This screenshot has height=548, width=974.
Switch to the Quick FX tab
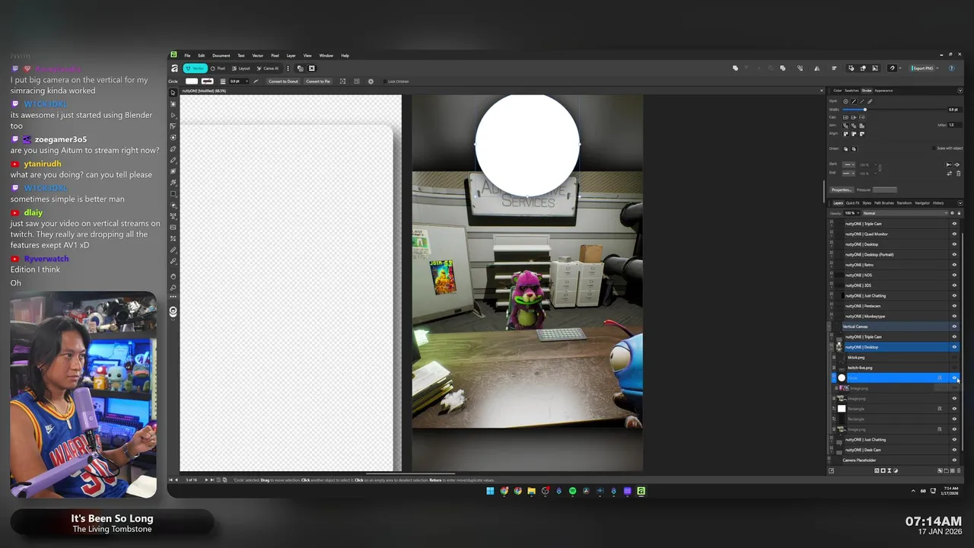tap(852, 203)
